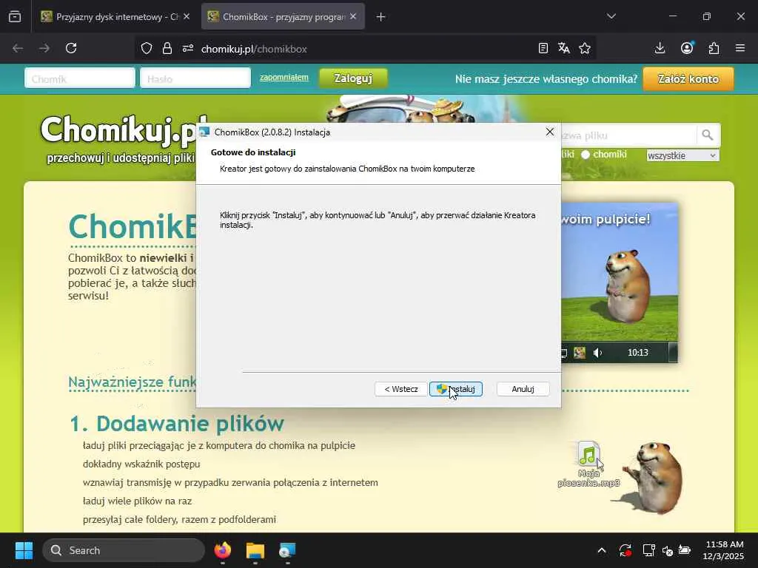Screen dimensions: 758x568
Task: Click the battery tray icon
Action: (x=685, y=550)
